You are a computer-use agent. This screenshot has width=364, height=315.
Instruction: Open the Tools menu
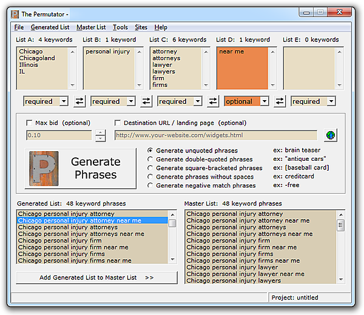tap(120, 27)
